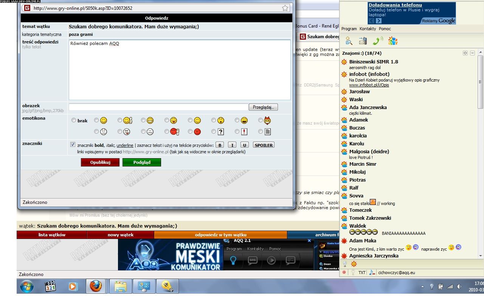Show hidden tray icons arrow
484x302 pixels.
click(422, 287)
